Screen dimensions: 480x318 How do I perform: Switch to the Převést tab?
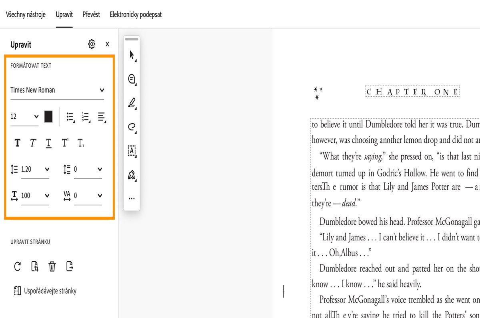coord(91,14)
